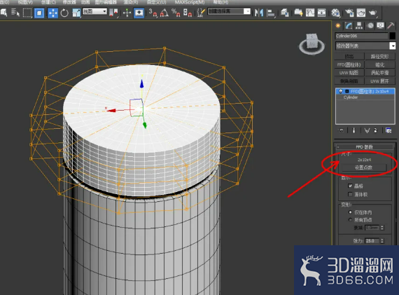The height and width of the screenshot is (295, 399).
Task: Open the Material Editor icon
Action: pos(335,13)
